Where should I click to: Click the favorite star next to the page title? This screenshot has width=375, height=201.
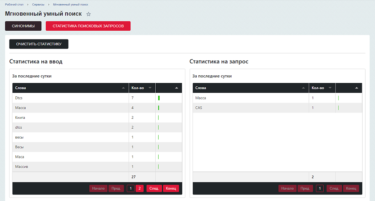pyautogui.click(x=88, y=14)
